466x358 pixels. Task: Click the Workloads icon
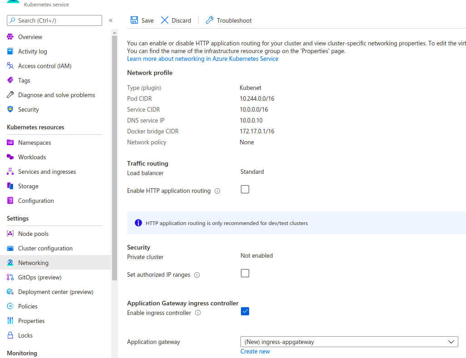coord(10,157)
